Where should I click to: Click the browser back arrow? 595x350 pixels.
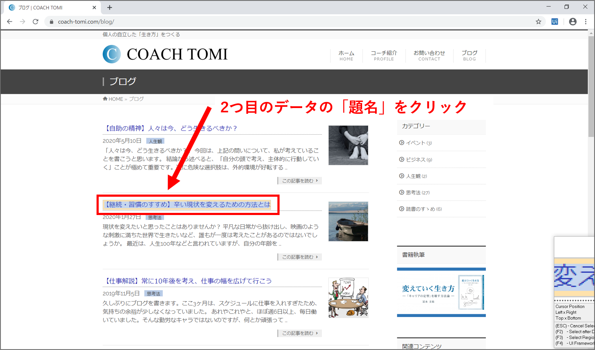pos(10,22)
